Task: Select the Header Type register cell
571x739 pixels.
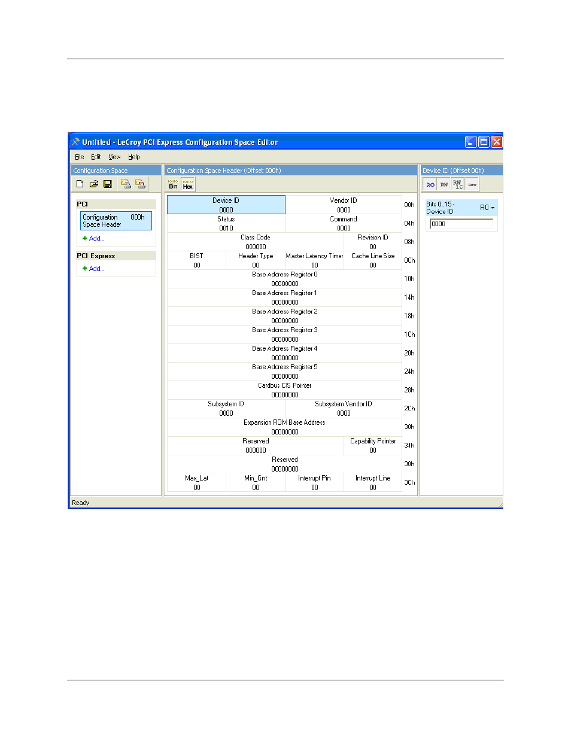Action: [x=256, y=260]
